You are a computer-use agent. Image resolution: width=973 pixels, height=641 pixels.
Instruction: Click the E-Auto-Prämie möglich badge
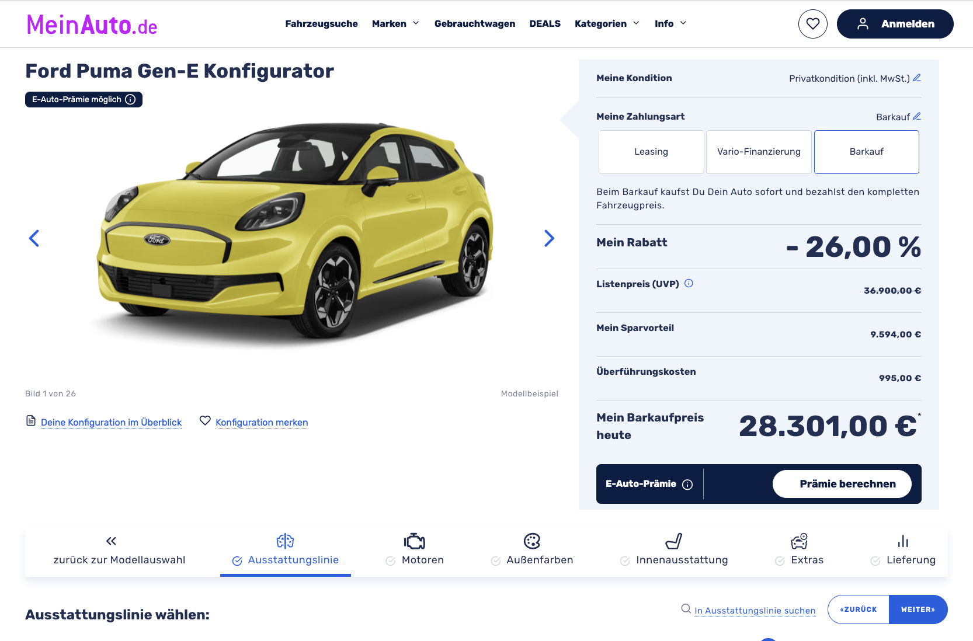[x=84, y=99]
